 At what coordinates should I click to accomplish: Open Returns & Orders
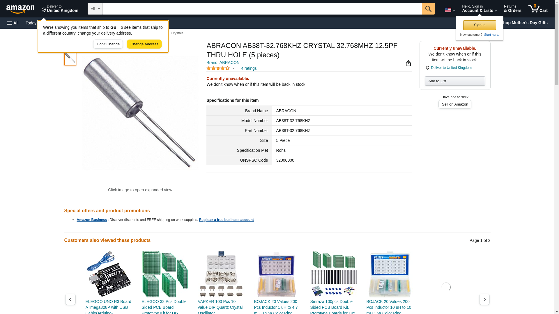tap(512, 9)
